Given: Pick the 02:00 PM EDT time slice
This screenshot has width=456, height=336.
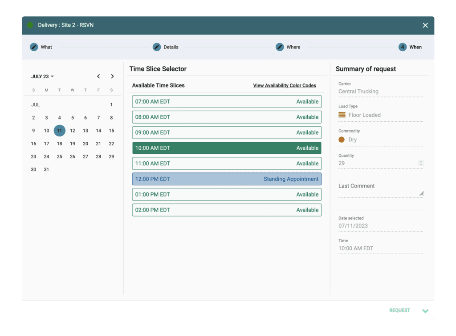Looking at the screenshot, I should [x=227, y=210].
